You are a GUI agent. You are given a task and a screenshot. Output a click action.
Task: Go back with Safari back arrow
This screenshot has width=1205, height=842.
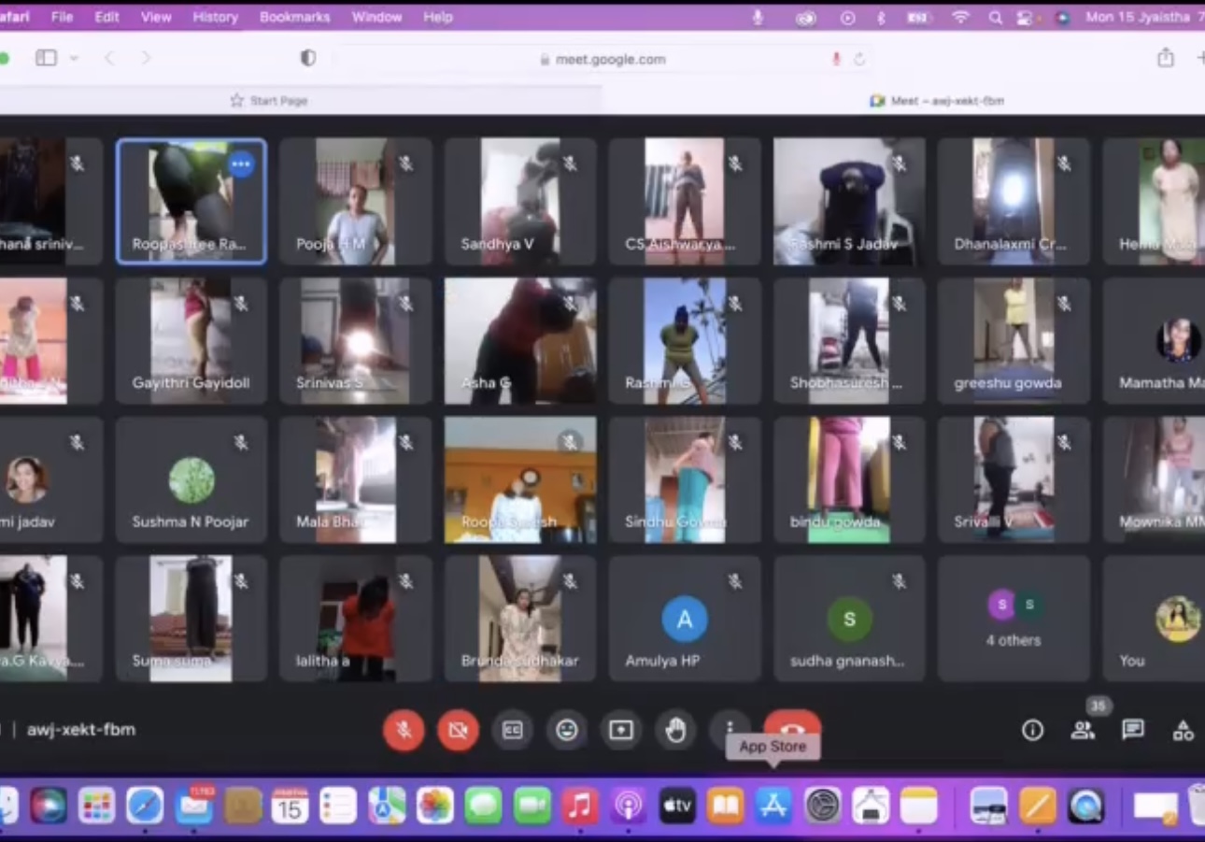(x=109, y=58)
